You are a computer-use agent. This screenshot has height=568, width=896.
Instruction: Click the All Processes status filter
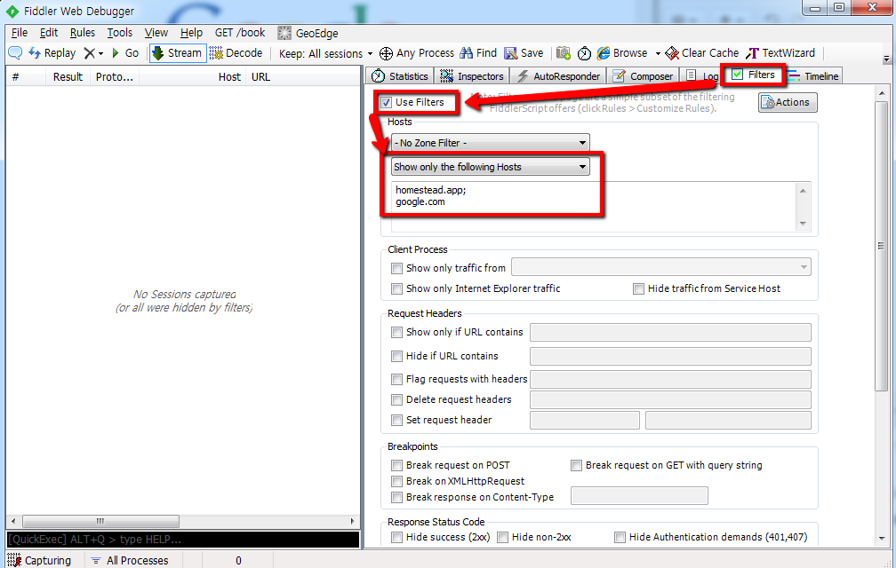coord(131,560)
